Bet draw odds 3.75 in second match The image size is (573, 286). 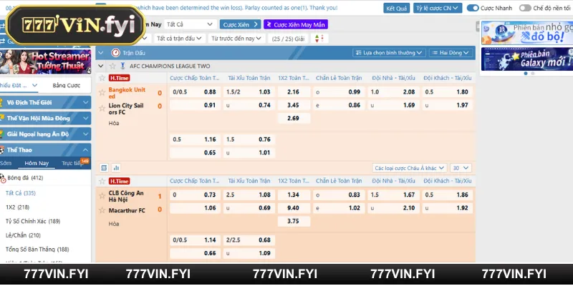point(294,221)
